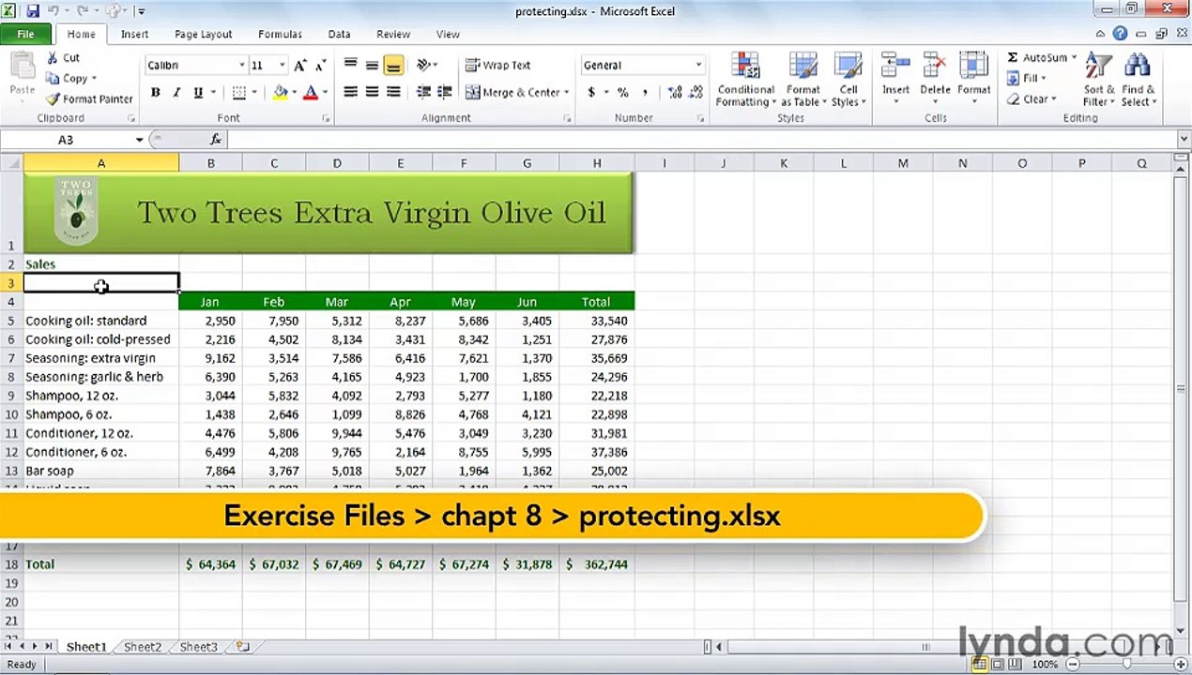
Task: Click the Format Painter brush
Action: [x=53, y=99]
